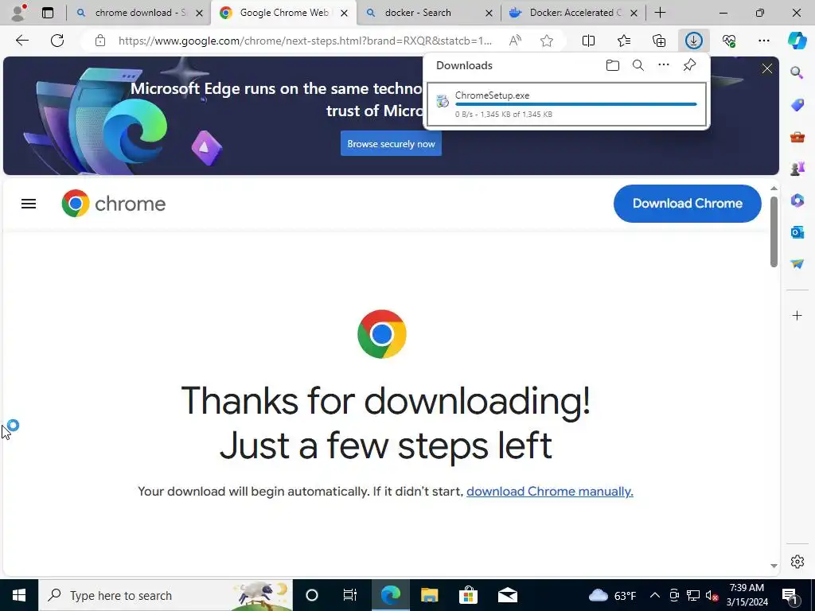This screenshot has width=815, height=611.
Task: Open the 63°F weather widget
Action: [x=612, y=595]
